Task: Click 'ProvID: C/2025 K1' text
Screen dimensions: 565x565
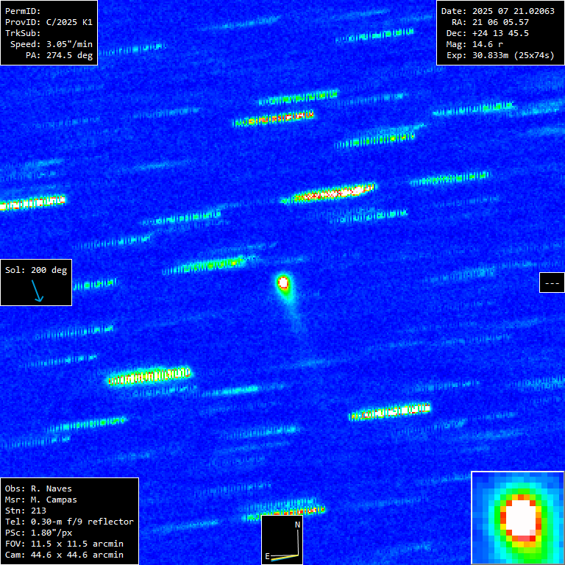Action: [x=49, y=22]
